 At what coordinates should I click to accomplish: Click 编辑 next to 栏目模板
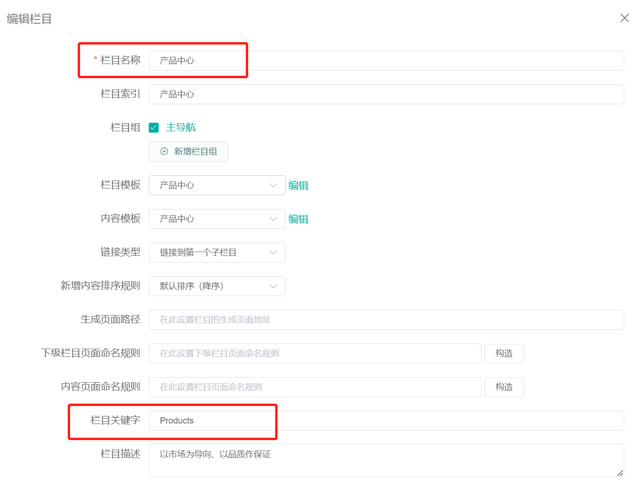[x=298, y=185]
